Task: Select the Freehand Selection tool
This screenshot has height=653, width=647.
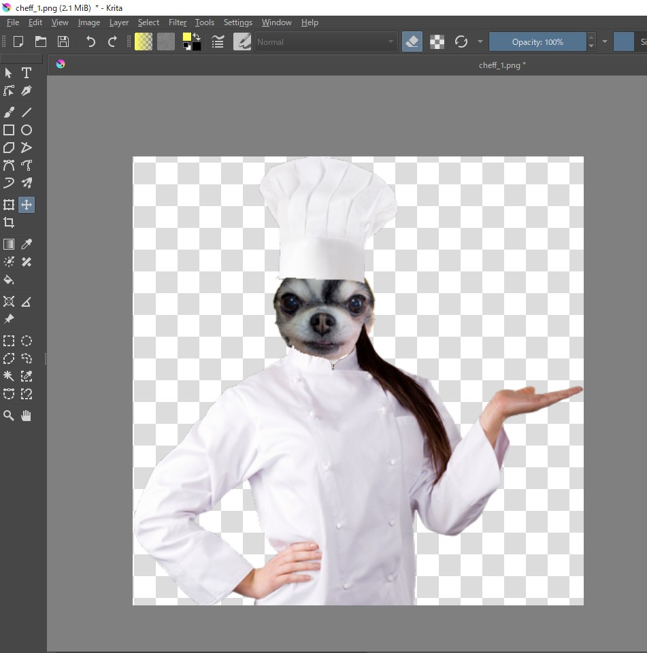Action: pyautogui.click(x=27, y=358)
